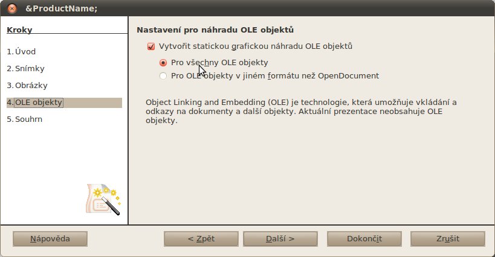Cancel the wizard with Zrušit
The width and height of the screenshot is (495, 257).
[448, 239]
